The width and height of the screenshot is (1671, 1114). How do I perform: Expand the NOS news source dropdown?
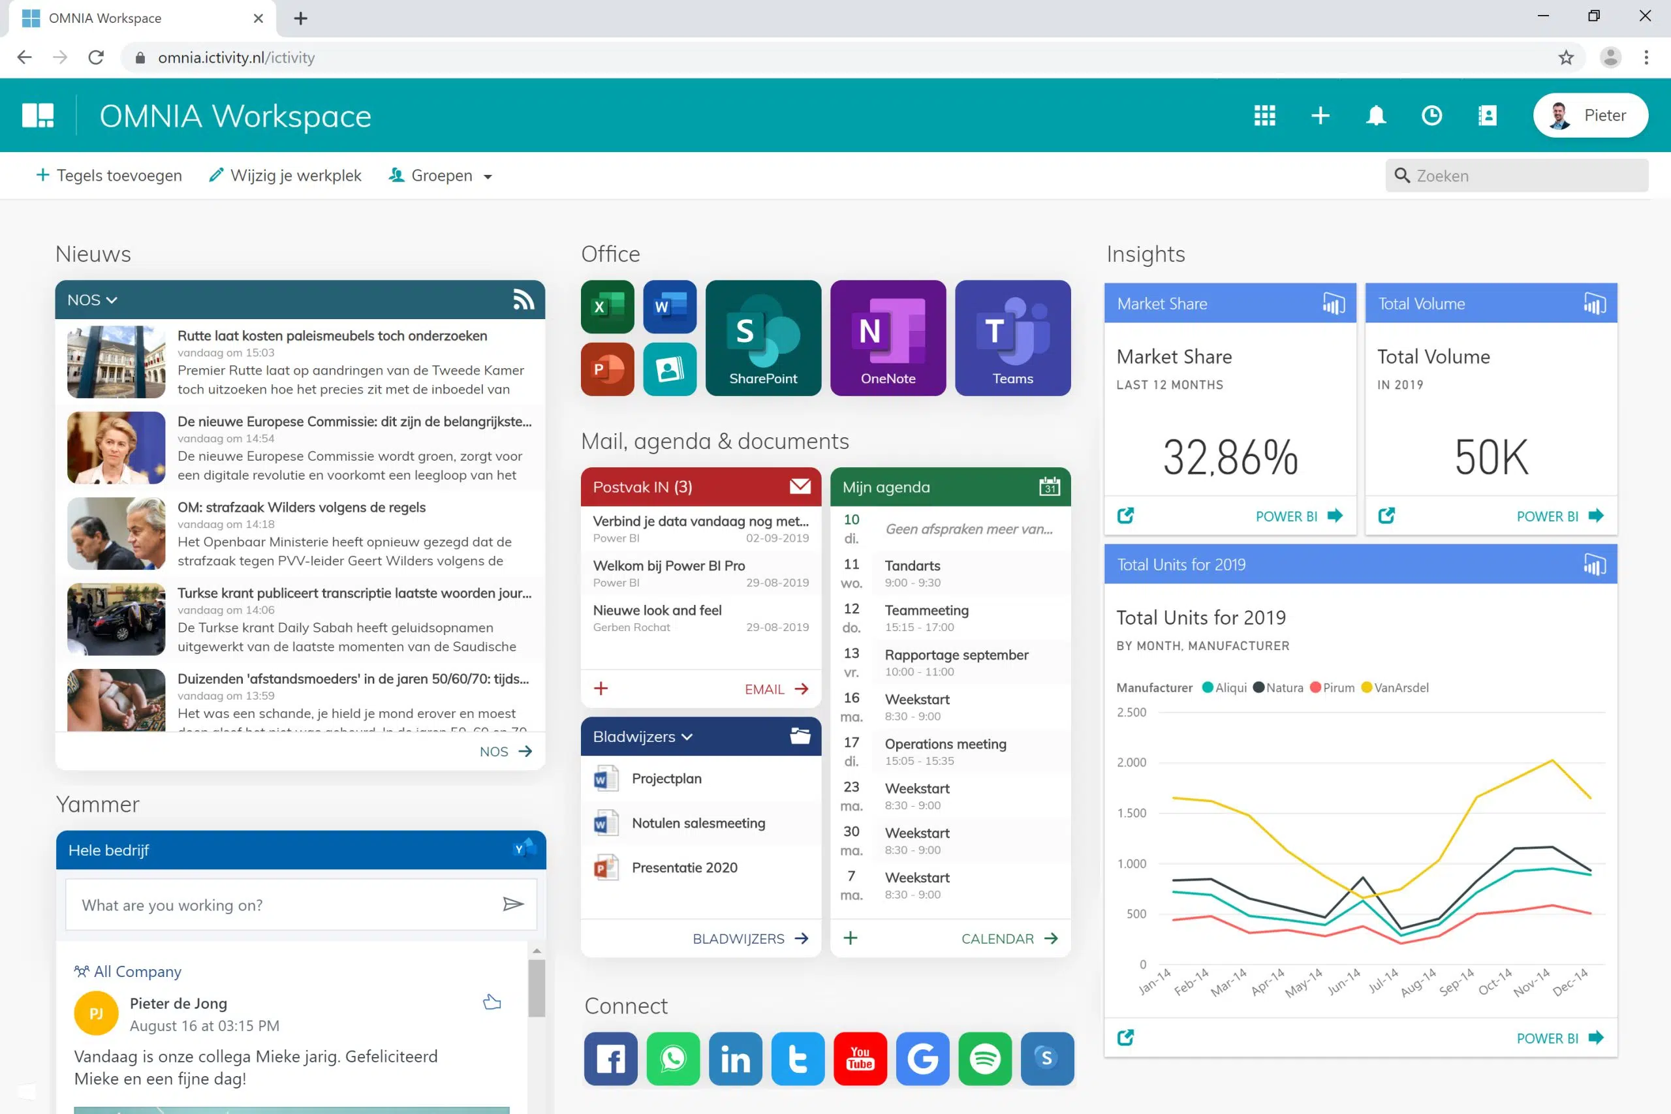point(92,300)
